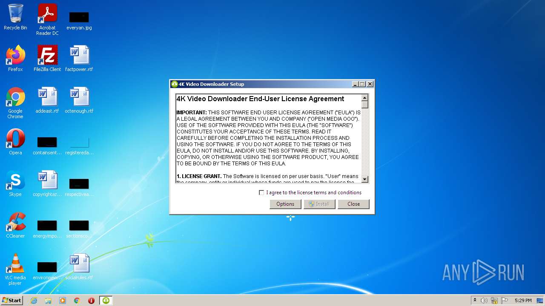Screen dimensions: 545x306
Task: Minimize the 4K Video Downloader Setup window
Action: (x=355, y=84)
